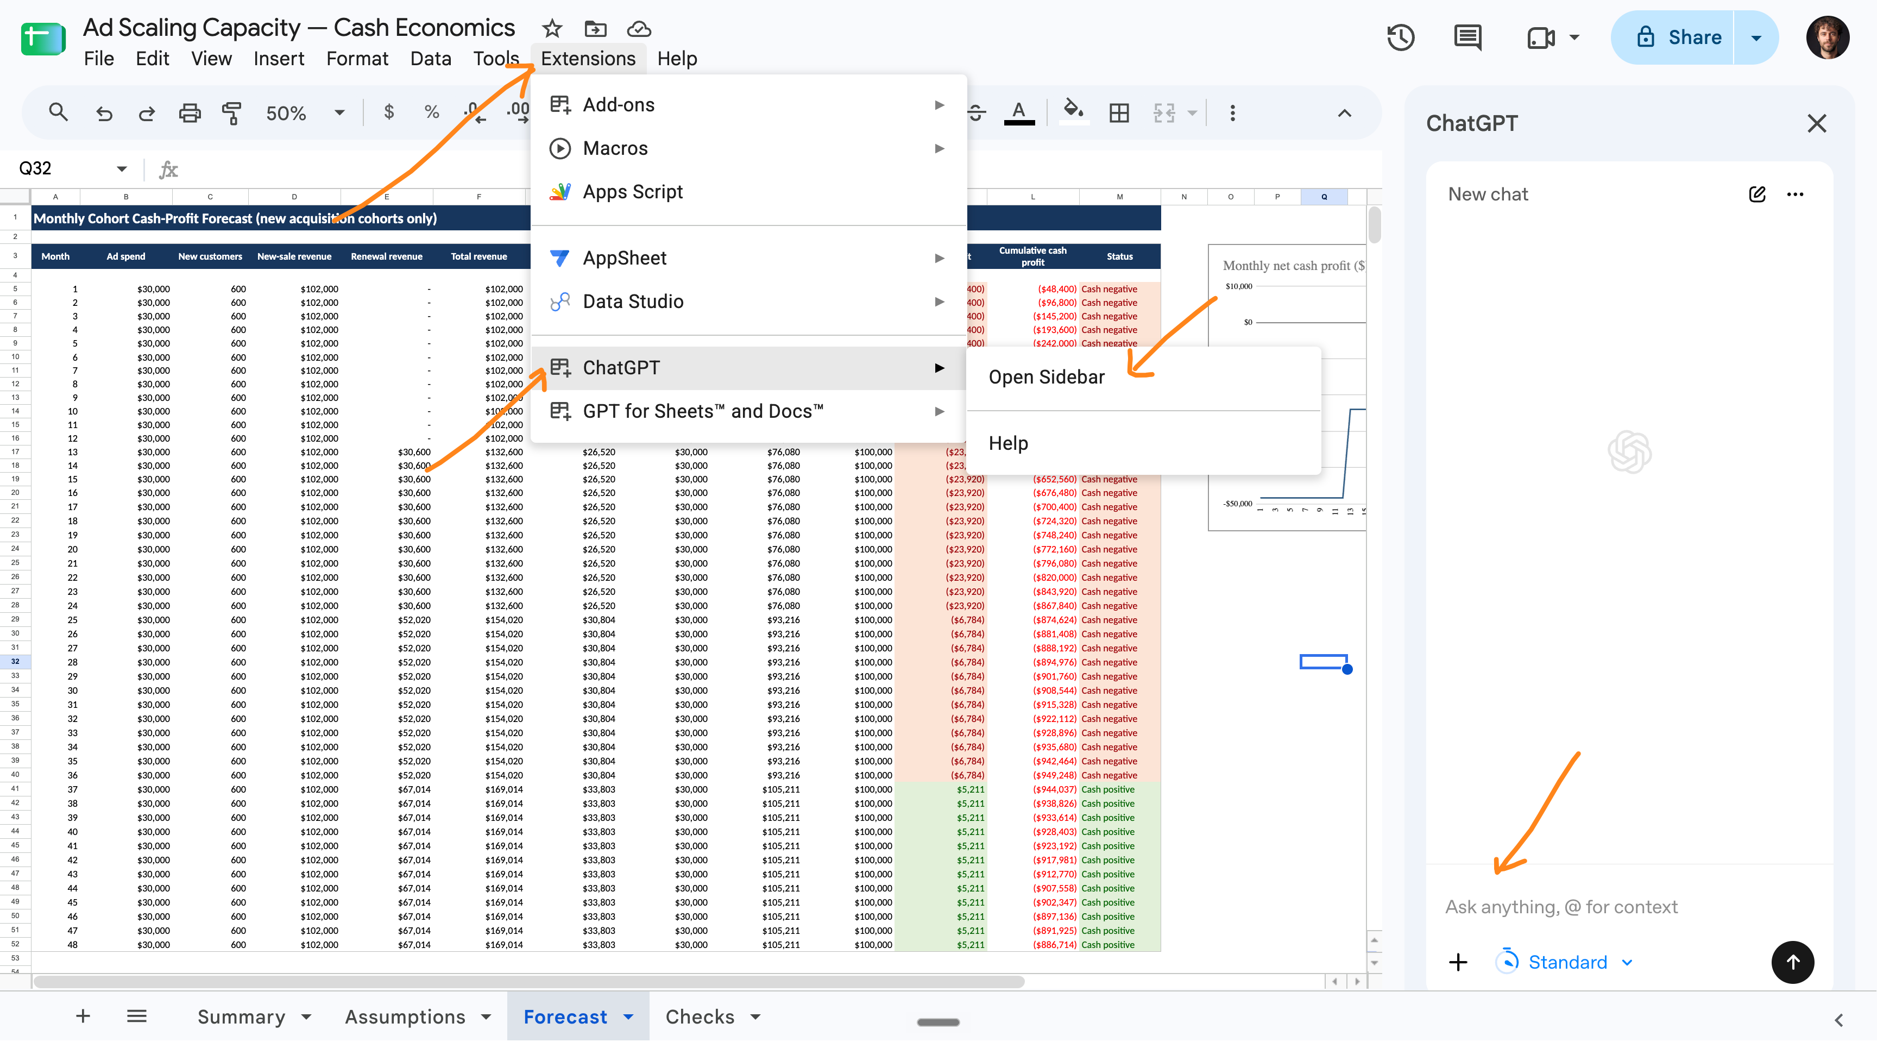The image size is (1877, 1042).
Task: Click the Share button
Action: (x=1672, y=37)
